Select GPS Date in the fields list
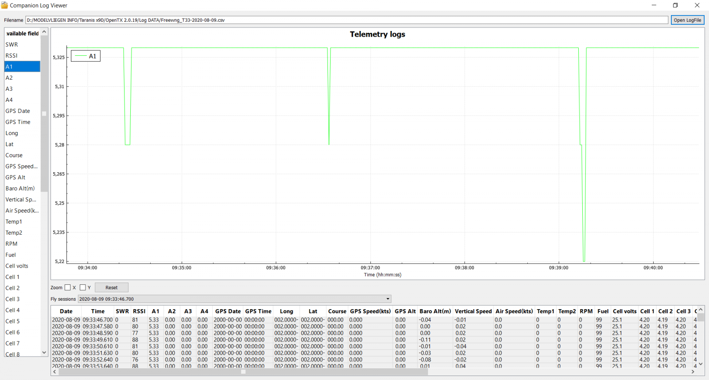709x380 pixels. pos(22,111)
